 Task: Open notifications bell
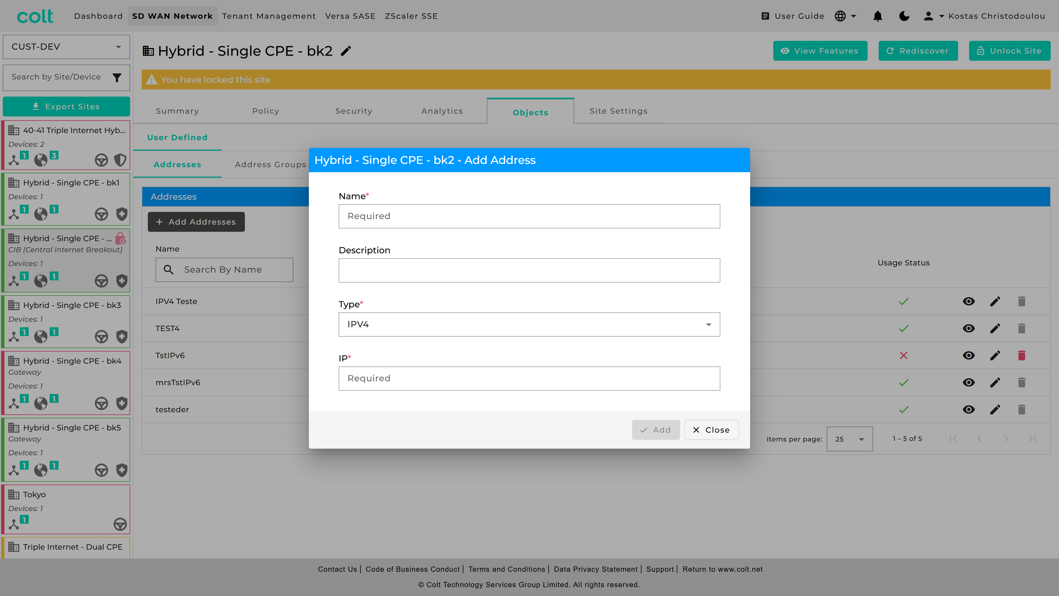click(x=878, y=16)
